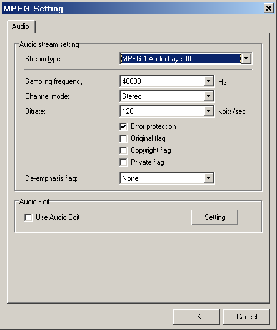Tick the Copyright flag checkbox

click(123, 150)
